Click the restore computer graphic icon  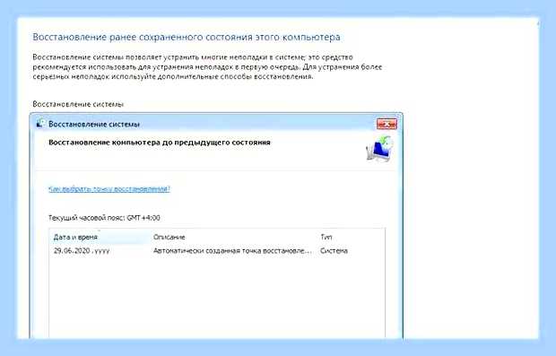(379, 149)
